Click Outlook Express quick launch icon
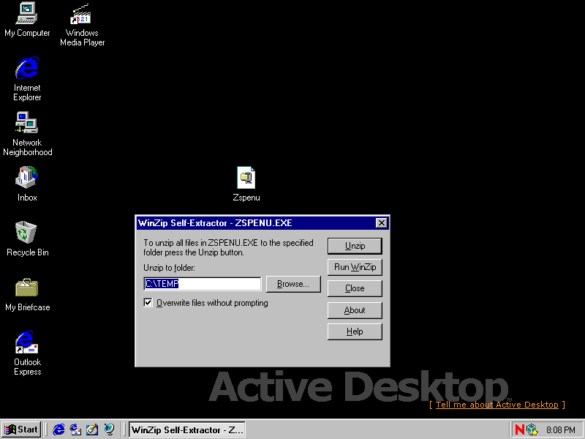Image resolution: width=585 pixels, height=439 pixels. click(x=75, y=429)
